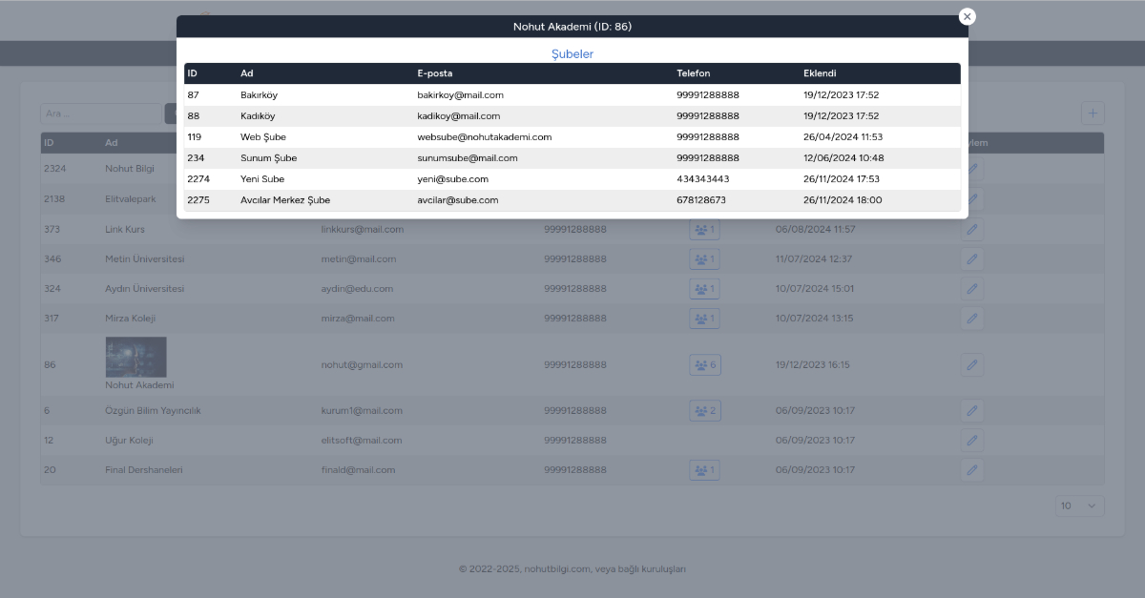Viewport: 1145px width, 598px height.
Task: Click the pencil icon for Uğur Koleji
Action: click(x=971, y=441)
